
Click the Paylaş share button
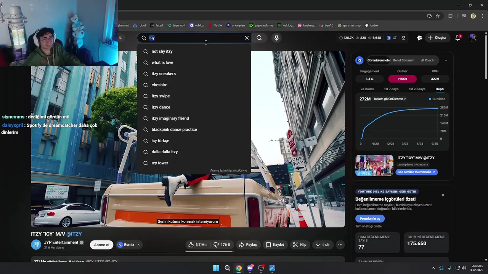pyautogui.click(x=248, y=245)
